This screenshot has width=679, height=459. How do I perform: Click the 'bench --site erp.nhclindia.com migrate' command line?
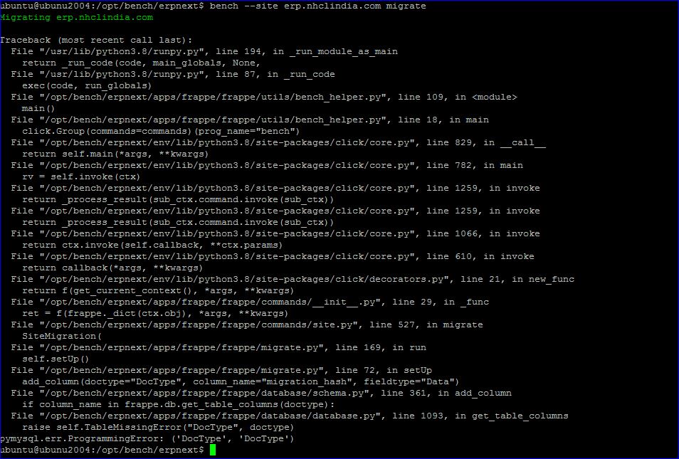213,6
